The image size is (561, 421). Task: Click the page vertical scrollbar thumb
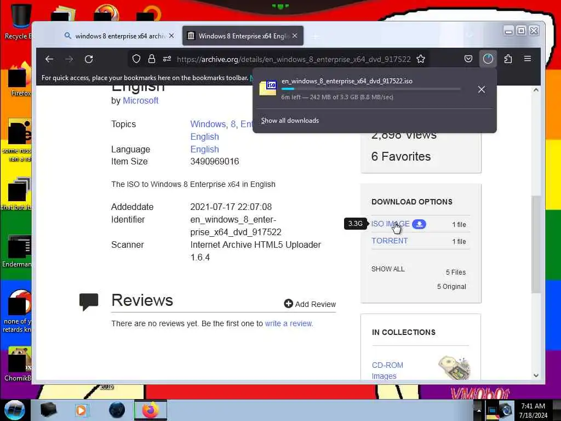point(536,244)
